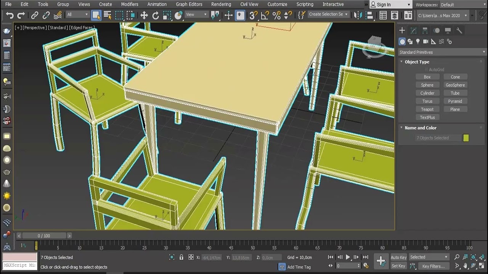Viewport: 488px width, 274px height.
Task: Toggle Select and Manipulate crosshair tool
Action: (229, 15)
